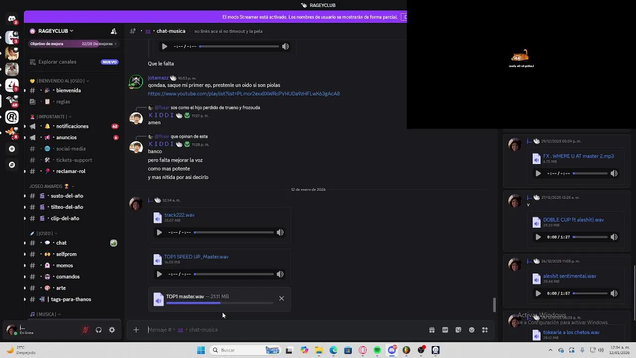Click the add a server plus icon
Viewport: 636px width, 358px height.
[x=12, y=149]
